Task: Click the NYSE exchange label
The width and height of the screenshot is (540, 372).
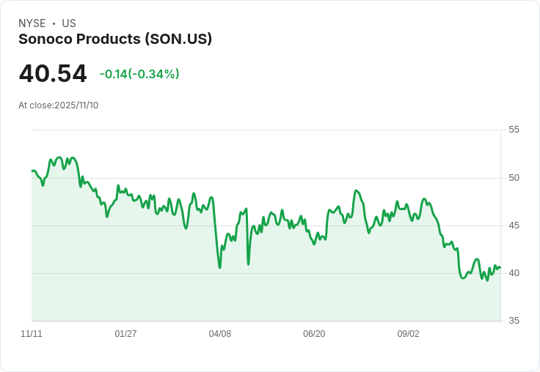Action: tap(32, 23)
